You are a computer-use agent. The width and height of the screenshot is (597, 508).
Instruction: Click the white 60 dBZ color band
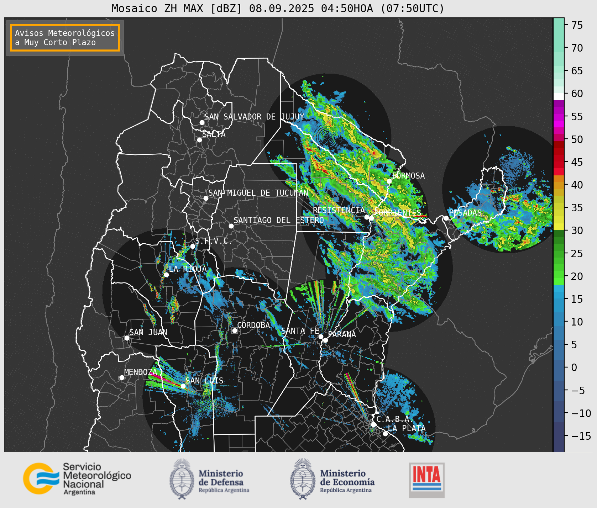coord(559,96)
